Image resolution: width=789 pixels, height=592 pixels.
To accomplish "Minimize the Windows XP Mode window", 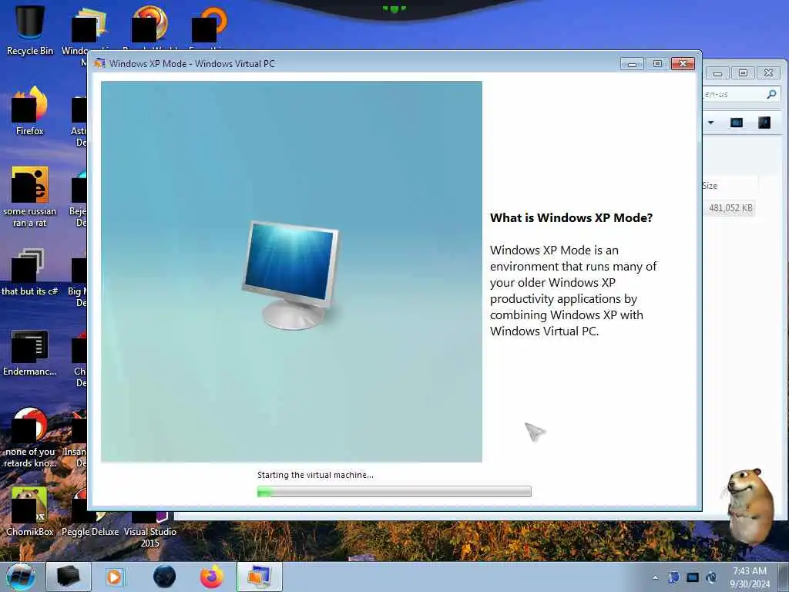I will pos(632,64).
